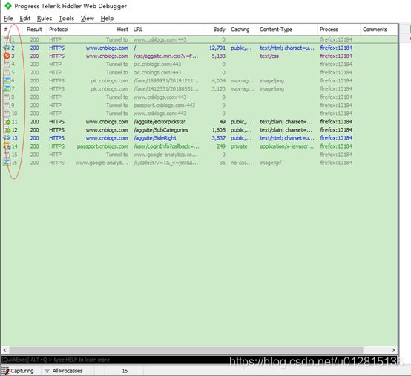Image resolution: width=411 pixels, height=376 pixels.
Task: Select the body size 12,791 cell
Action: coord(217,48)
